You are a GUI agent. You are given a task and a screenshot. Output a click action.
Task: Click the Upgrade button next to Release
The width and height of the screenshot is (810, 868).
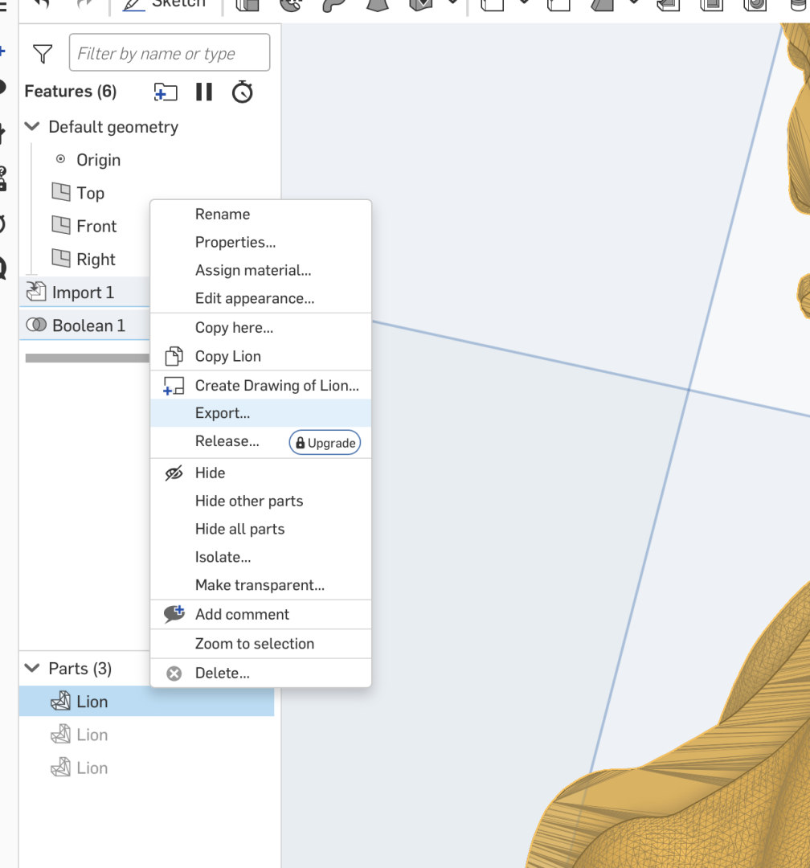click(325, 442)
